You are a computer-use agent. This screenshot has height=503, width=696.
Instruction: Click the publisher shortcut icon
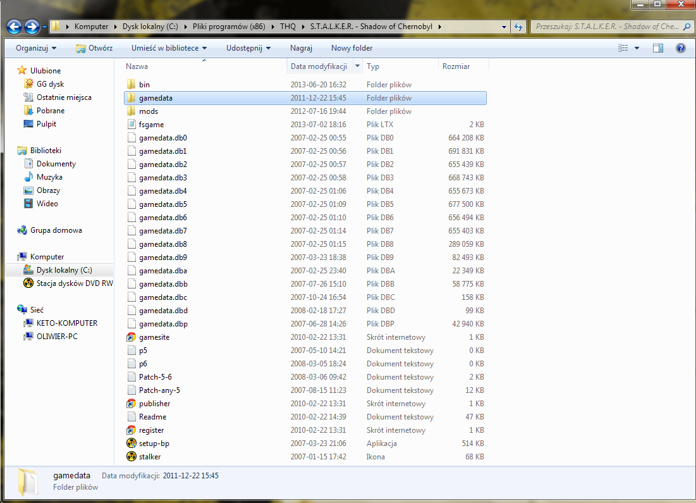coord(131,404)
